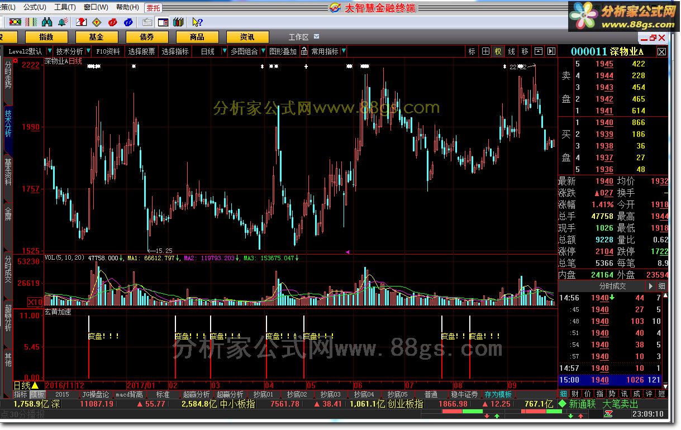Click the 委托 trade button
The width and height of the screenshot is (681, 430).
[x=153, y=8]
